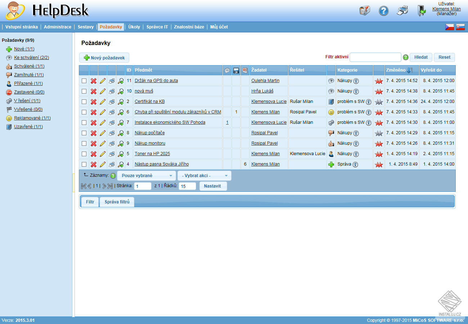468x324 pixels.
Task: Open the 'Administrace' menu
Action: tap(58, 27)
